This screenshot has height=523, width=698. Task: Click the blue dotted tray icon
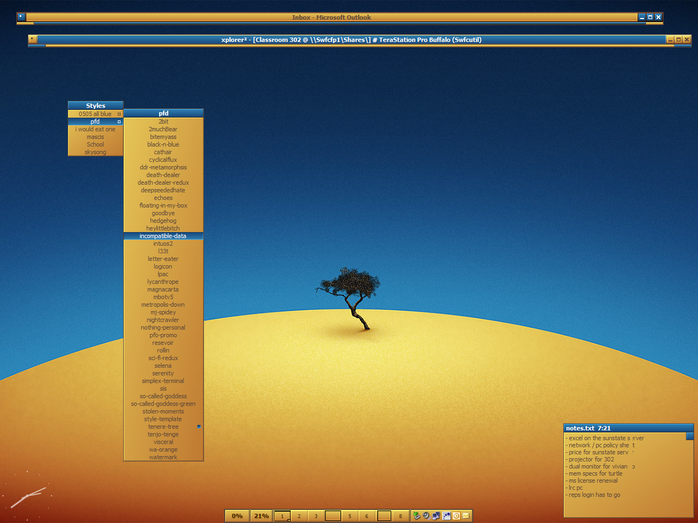447,516
